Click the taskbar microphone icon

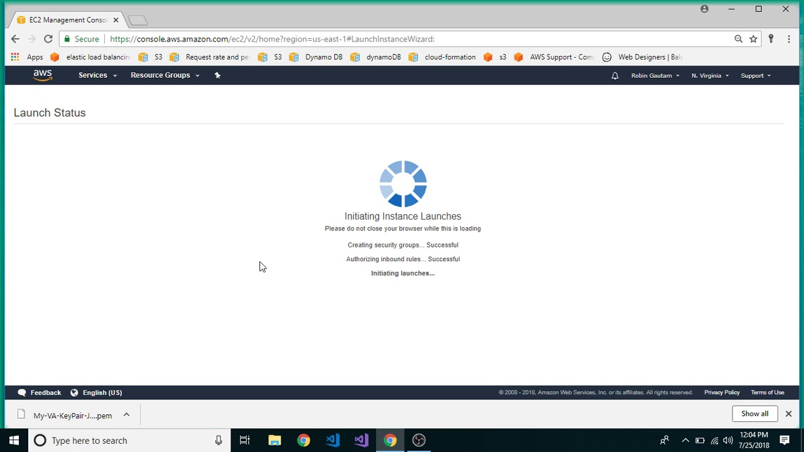[219, 441]
